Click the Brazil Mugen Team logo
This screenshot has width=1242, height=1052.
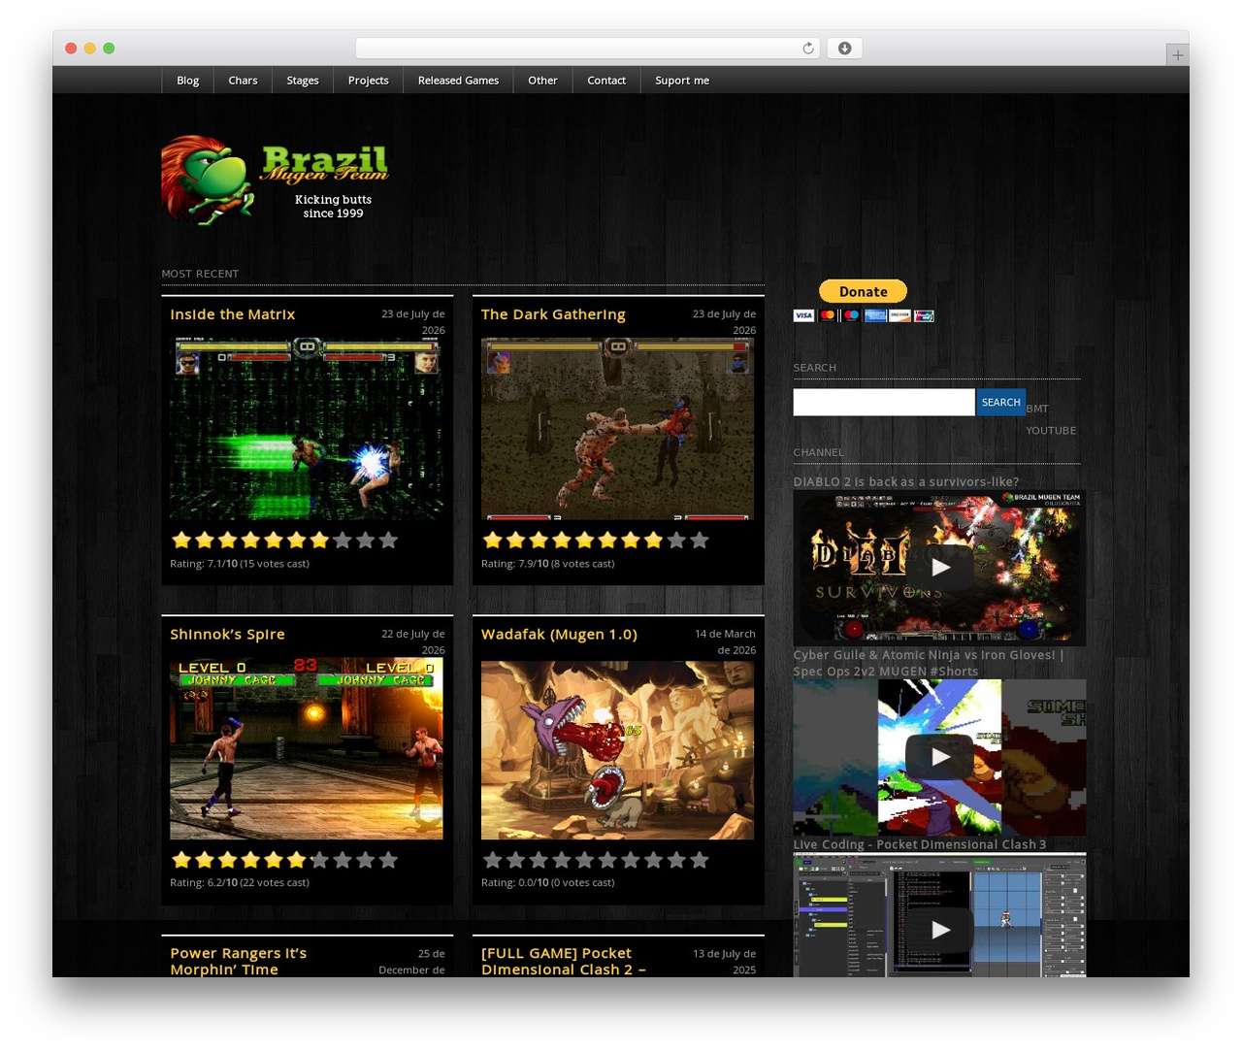pos(275,181)
